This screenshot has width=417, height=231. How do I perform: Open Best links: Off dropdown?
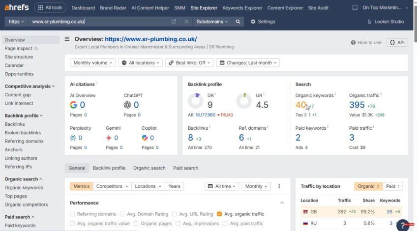pyautogui.click(x=189, y=63)
